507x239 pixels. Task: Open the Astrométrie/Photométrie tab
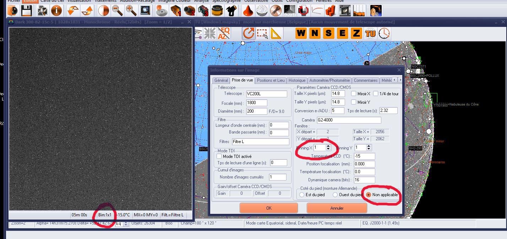coord(329,80)
